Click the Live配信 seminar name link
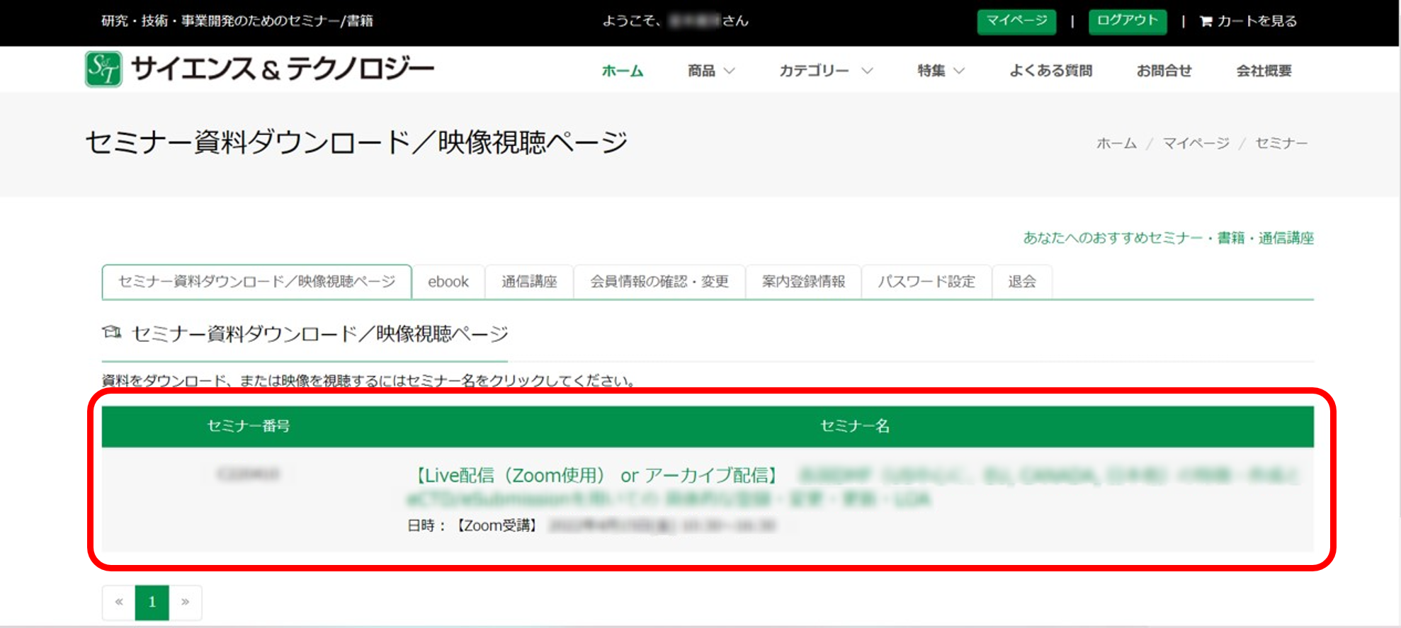 595,476
